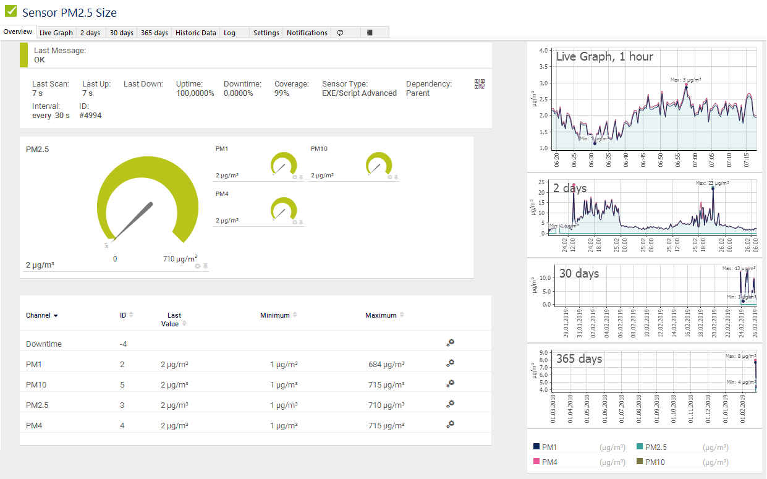Image resolution: width=767 pixels, height=479 pixels.
Task: Click the small PM4 gauge dial
Action: click(284, 209)
